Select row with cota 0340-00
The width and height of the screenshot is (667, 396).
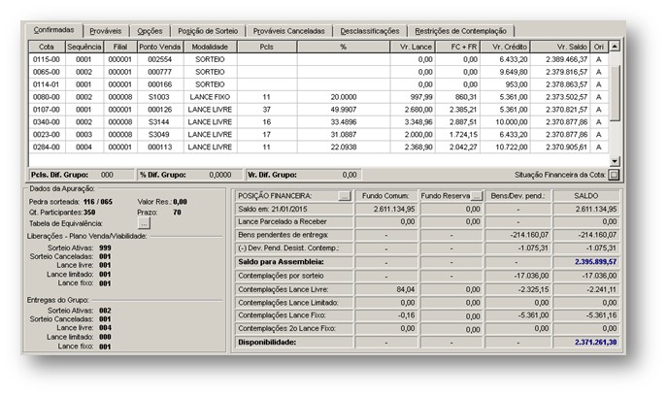(318, 122)
